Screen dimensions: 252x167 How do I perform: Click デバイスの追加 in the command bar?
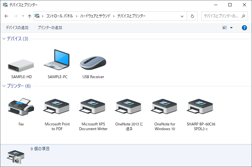tap(17, 28)
